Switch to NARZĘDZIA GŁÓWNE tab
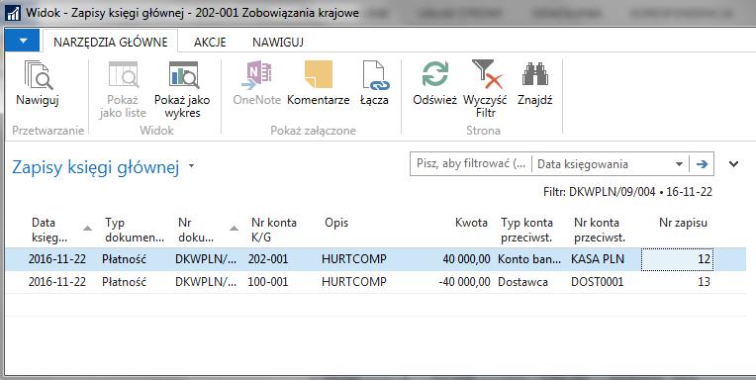Image resolution: width=756 pixels, height=380 pixels. tap(111, 42)
